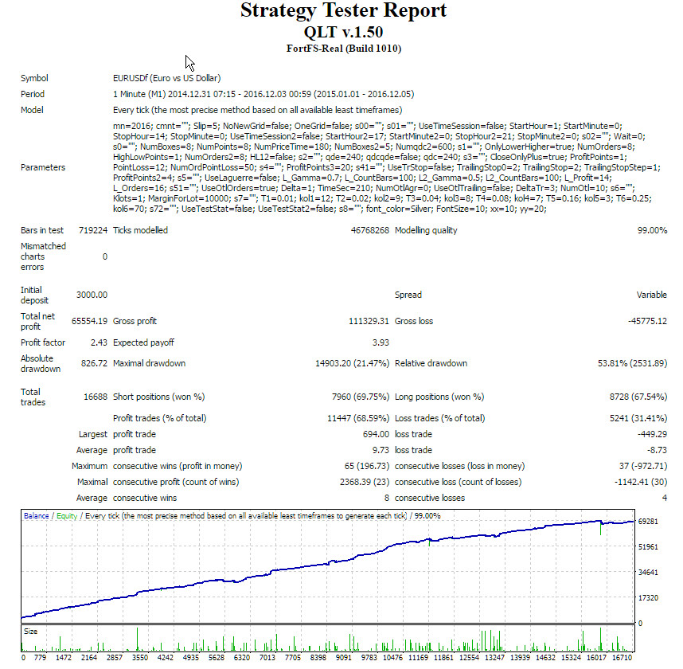Click the Modelling quality value 99.00%
This screenshot has width=683, height=669.
(652, 230)
